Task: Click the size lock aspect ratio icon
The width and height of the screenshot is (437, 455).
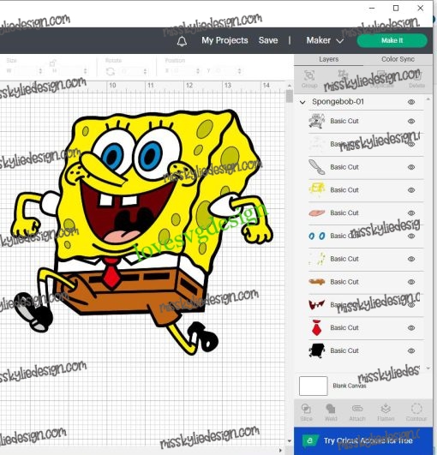Action: 52,63
